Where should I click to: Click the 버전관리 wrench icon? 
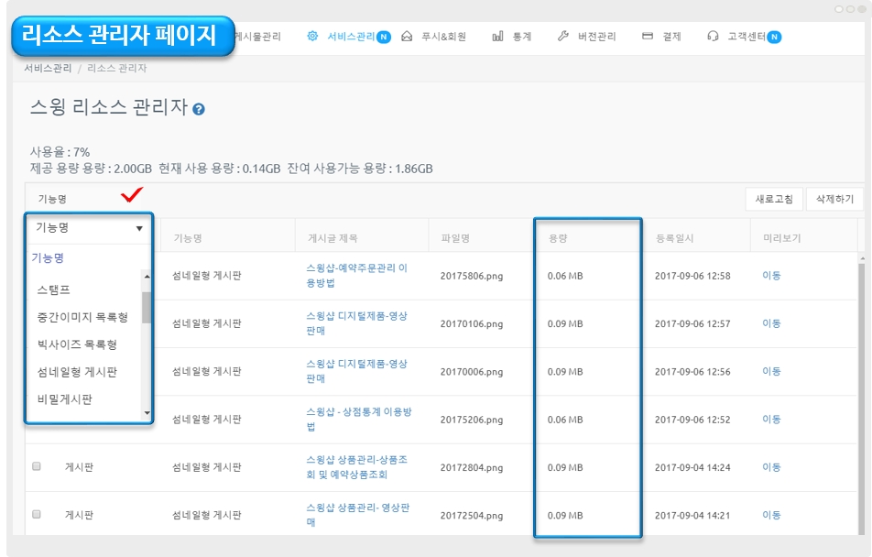(x=563, y=37)
